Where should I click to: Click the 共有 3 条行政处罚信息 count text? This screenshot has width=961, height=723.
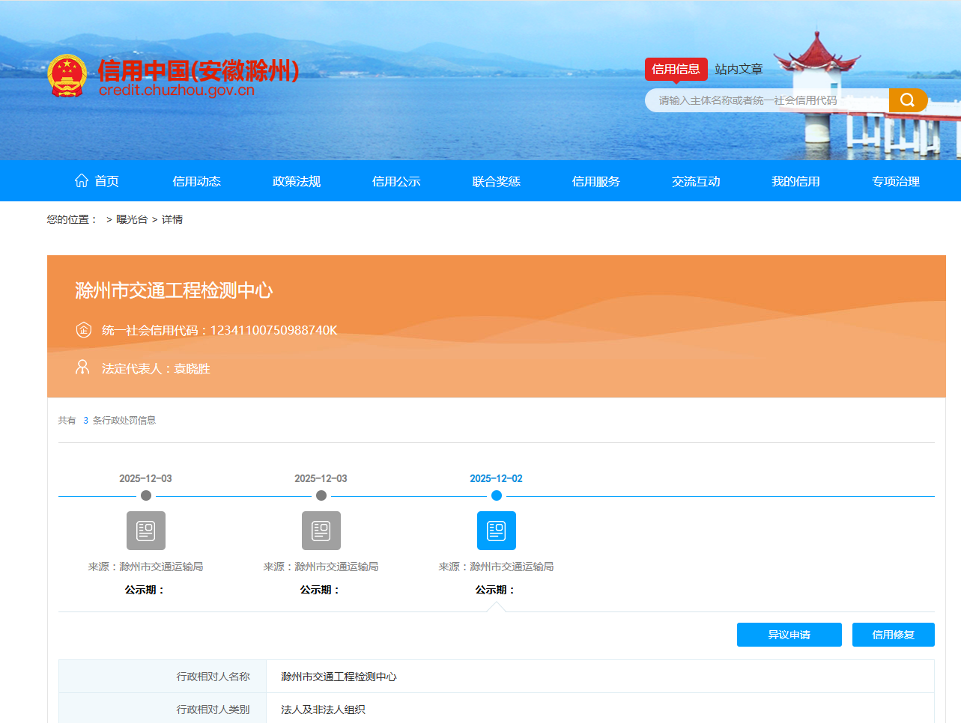107,421
